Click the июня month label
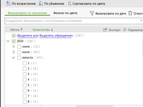Image resolution: width=143 pixels, height=107 pixels. click(x=26, y=47)
